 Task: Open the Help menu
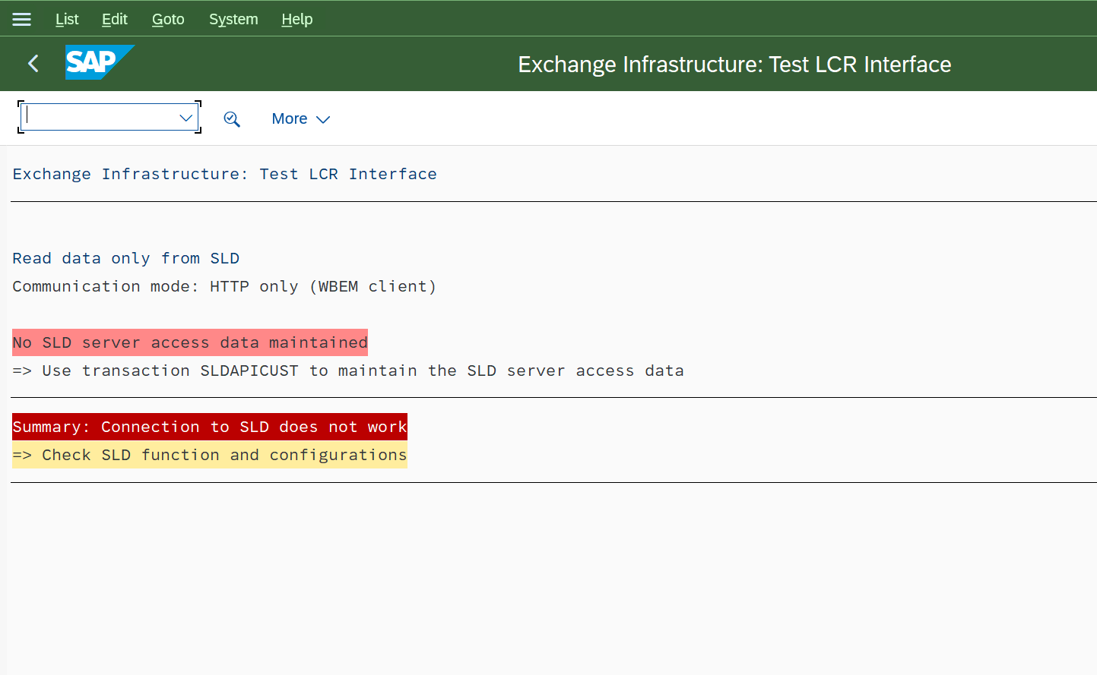point(297,19)
